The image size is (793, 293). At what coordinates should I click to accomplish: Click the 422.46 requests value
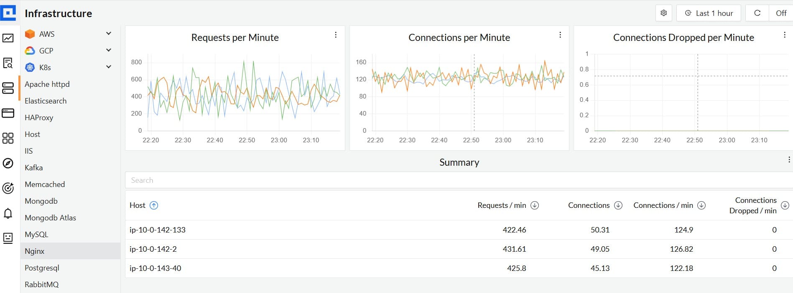[514, 230]
